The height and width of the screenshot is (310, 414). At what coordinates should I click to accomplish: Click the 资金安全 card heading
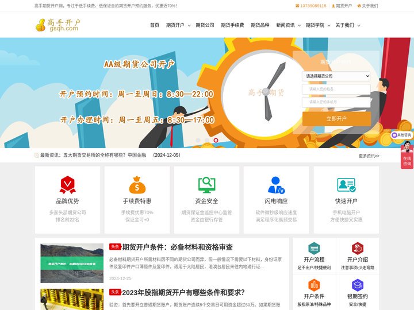point(207,201)
